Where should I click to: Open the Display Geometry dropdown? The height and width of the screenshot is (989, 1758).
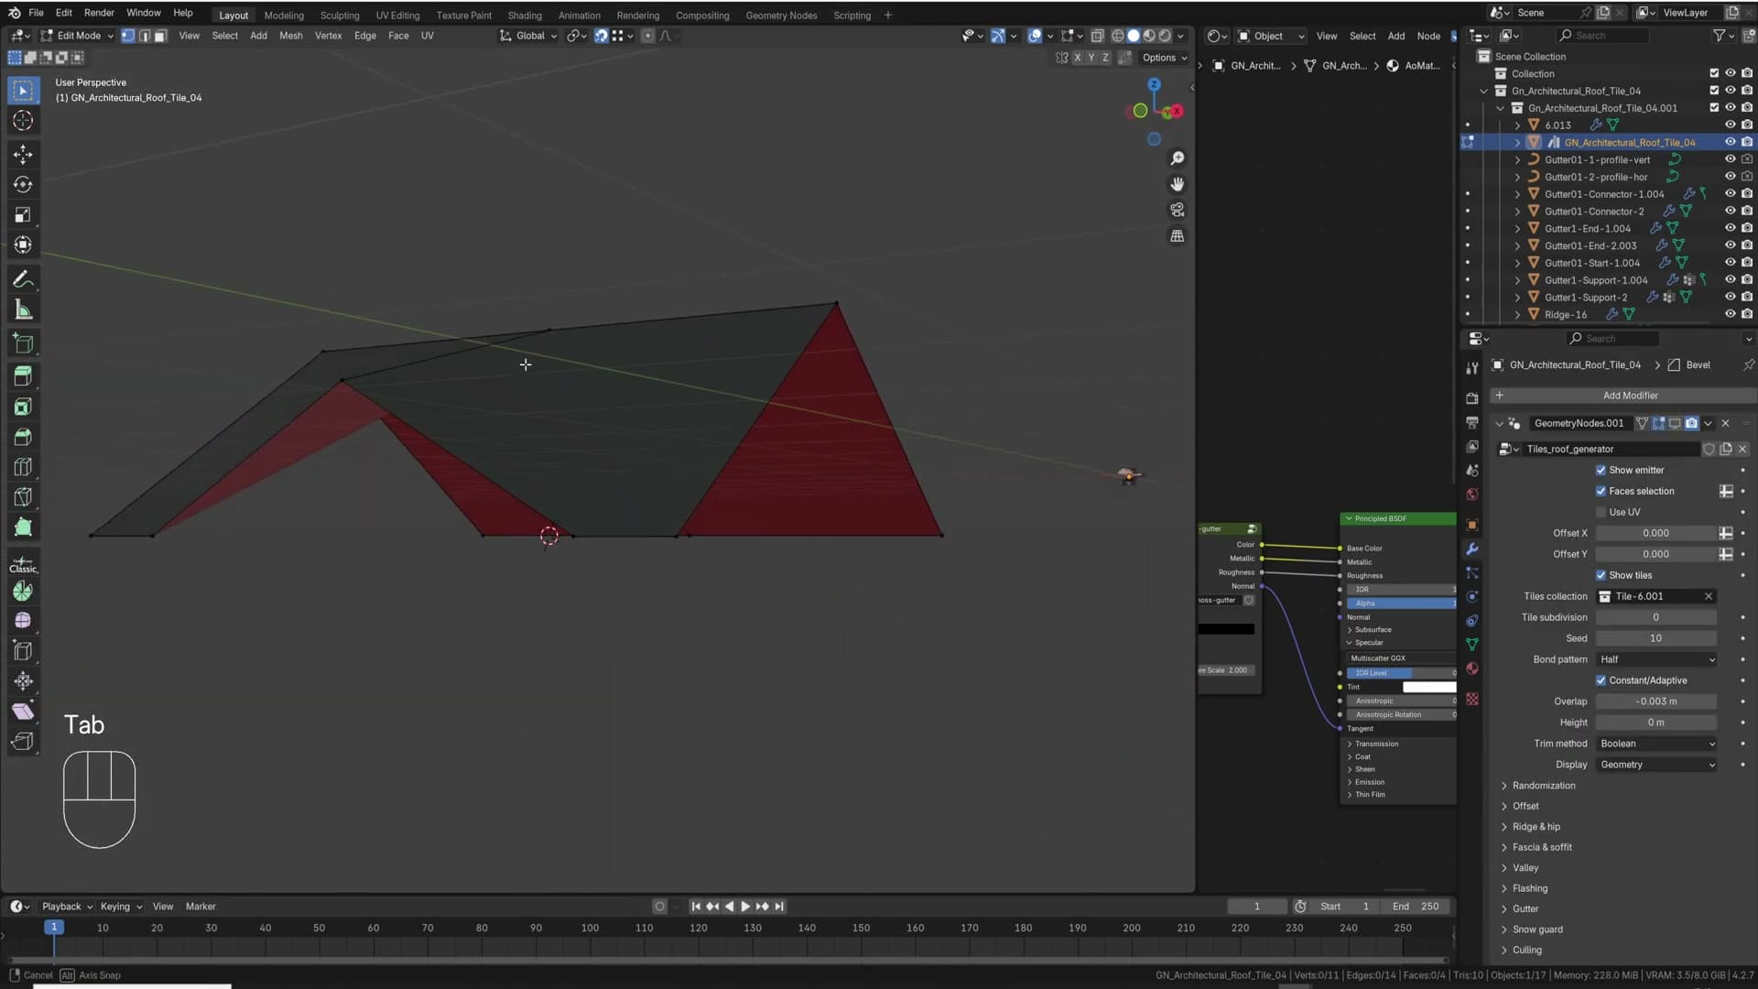coord(1656,765)
